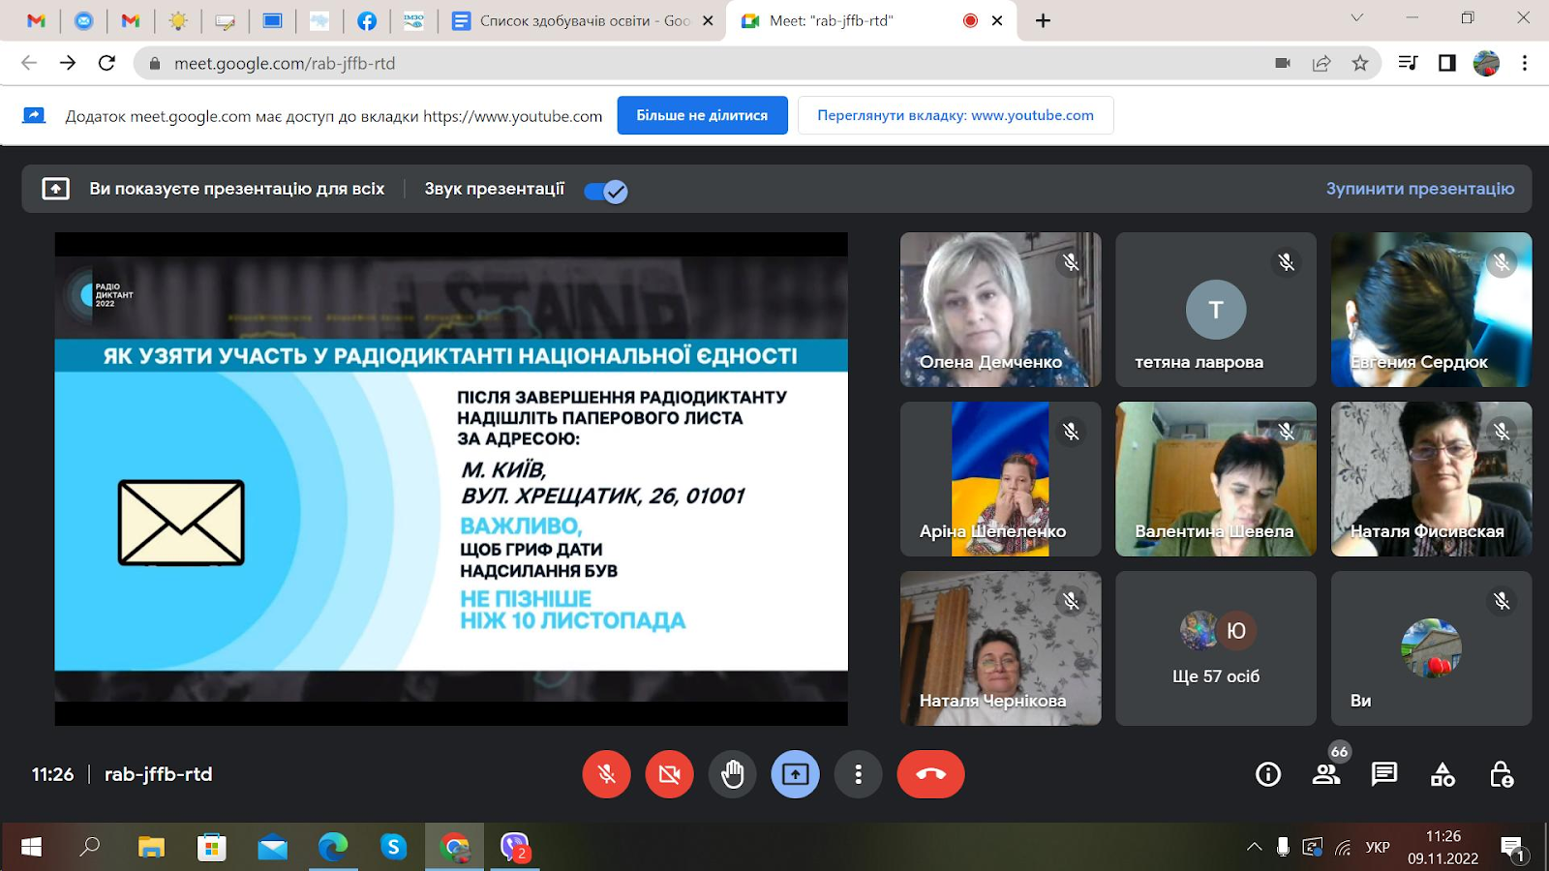Open the Wi-Fi network tray icon
This screenshot has width=1549, height=871.
tap(1343, 848)
